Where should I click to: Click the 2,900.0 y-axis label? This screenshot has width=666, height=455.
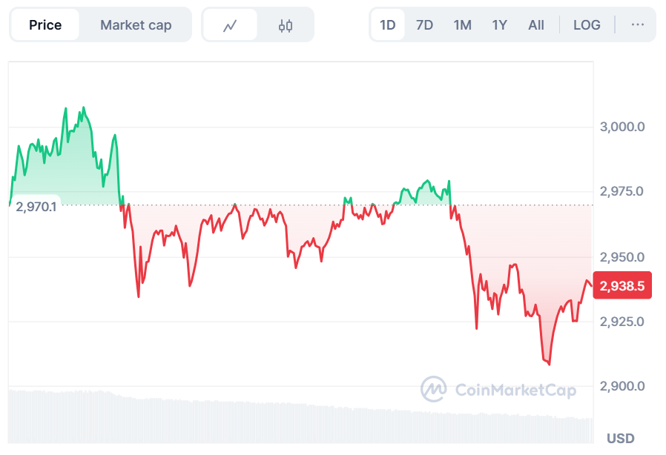622,386
